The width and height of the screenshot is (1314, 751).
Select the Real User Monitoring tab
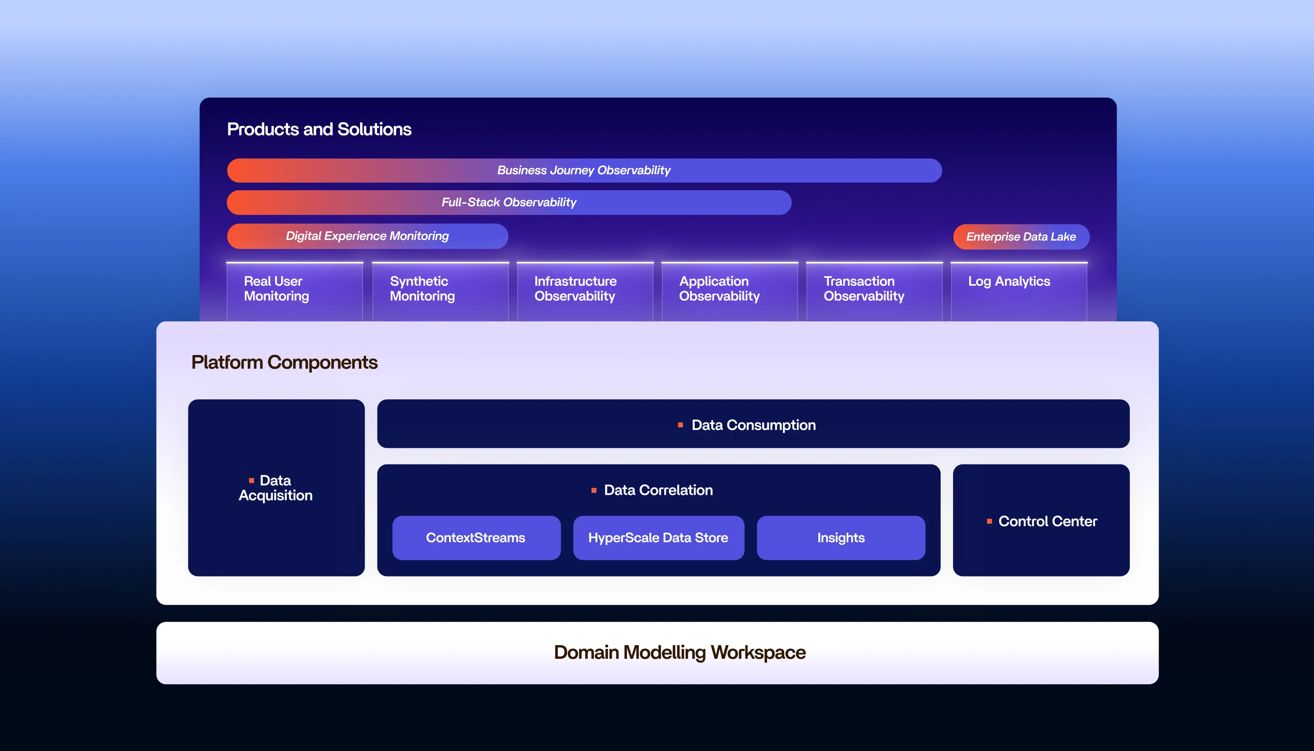295,290
